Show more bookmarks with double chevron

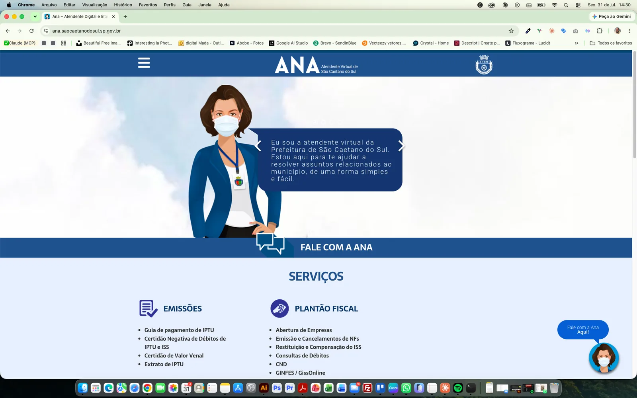coord(576,43)
